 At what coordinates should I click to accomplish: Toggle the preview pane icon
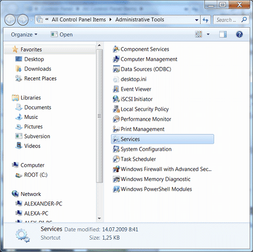point(223,34)
